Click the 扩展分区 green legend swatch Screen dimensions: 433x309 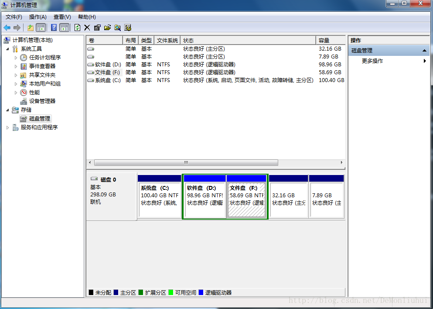(x=140, y=292)
